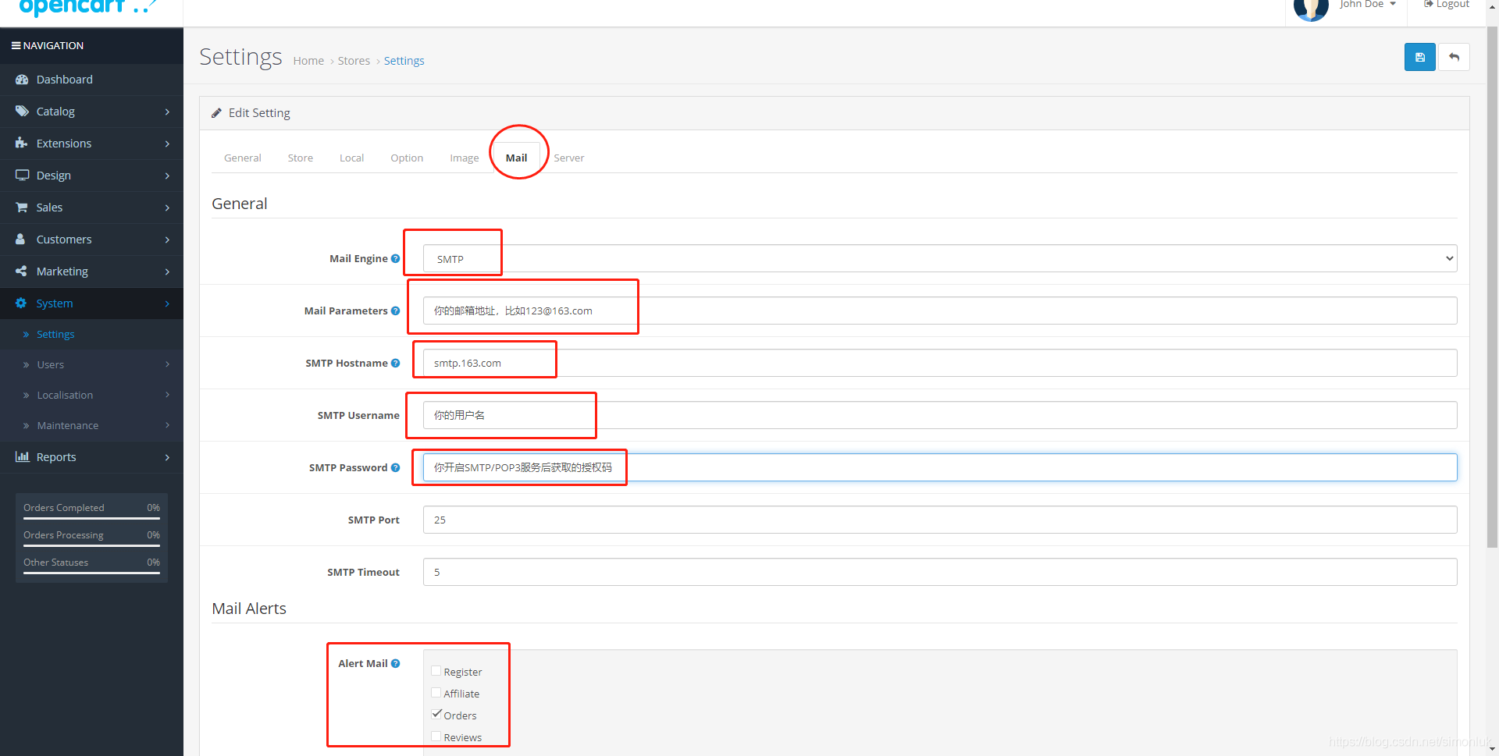Click the Alert Mail help icon
1499x756 pixels.
tap(395, 664)
